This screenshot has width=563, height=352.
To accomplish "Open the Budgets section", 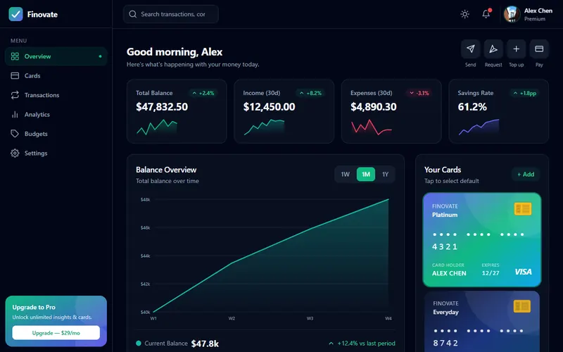I will click(x=56, y=134).
